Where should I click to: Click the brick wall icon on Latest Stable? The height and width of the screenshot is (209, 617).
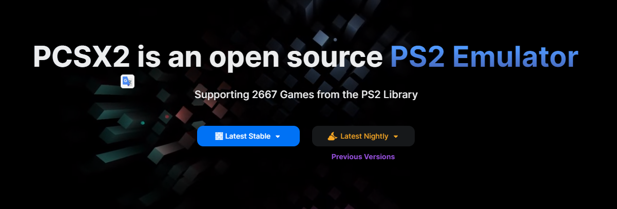[219, 136]
